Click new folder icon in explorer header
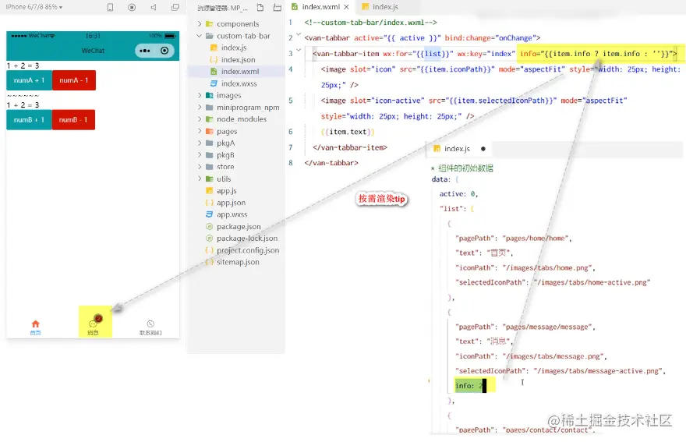The width and height of the screenshot is (686, 442). [x=277, y=8]
